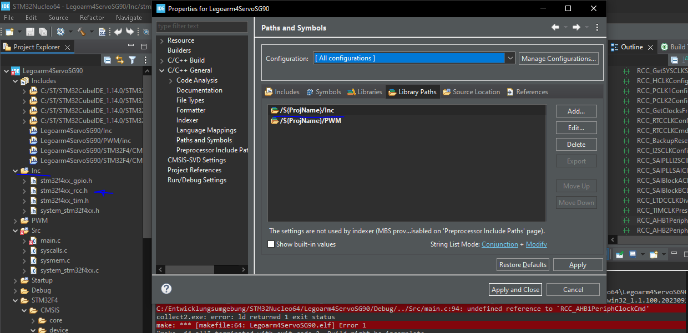Viewport: 688px width, 333px height.
Task: Click the binary 010 file toolbar icon
Action: [102, 32]
